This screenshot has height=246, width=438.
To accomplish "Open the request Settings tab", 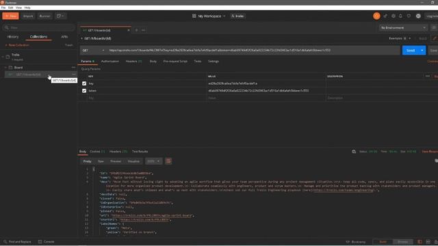I will tap(213, 61).
